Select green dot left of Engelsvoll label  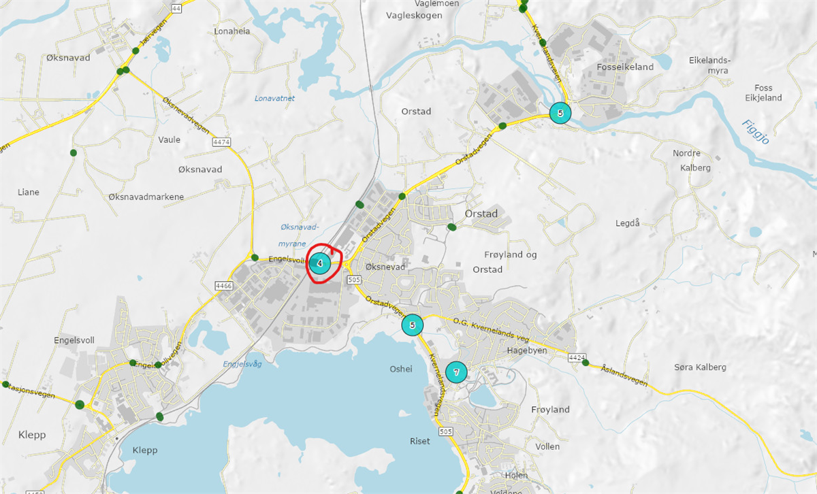point(255,258)
